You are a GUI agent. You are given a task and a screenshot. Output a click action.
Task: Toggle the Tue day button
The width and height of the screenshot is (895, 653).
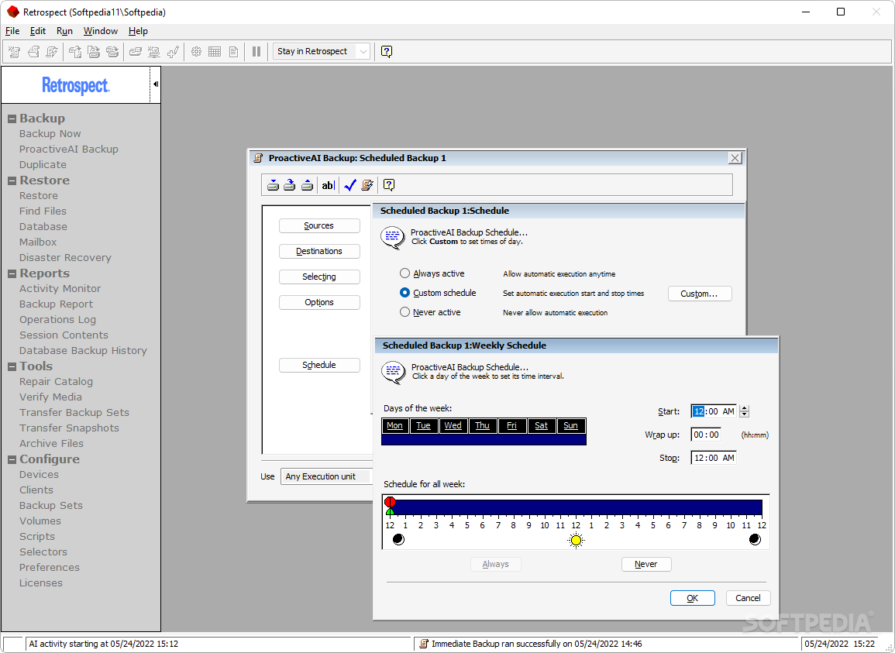(424, 426)
